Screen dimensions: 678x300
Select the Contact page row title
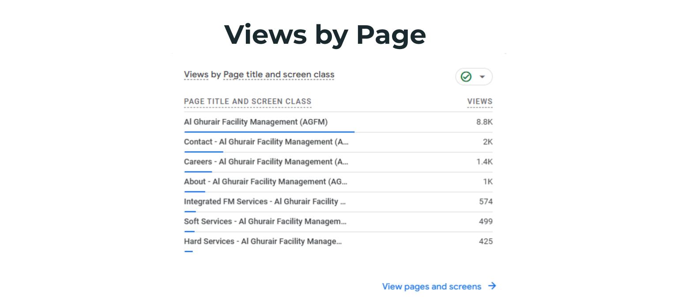266,142
